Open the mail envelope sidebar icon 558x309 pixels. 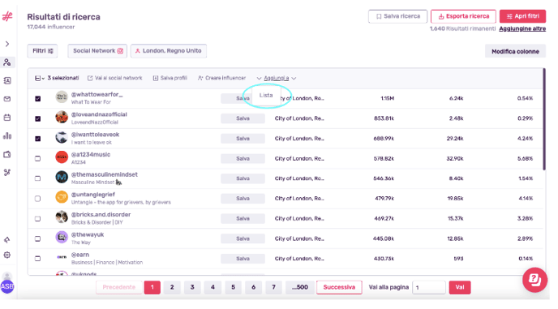click(7, 99)
